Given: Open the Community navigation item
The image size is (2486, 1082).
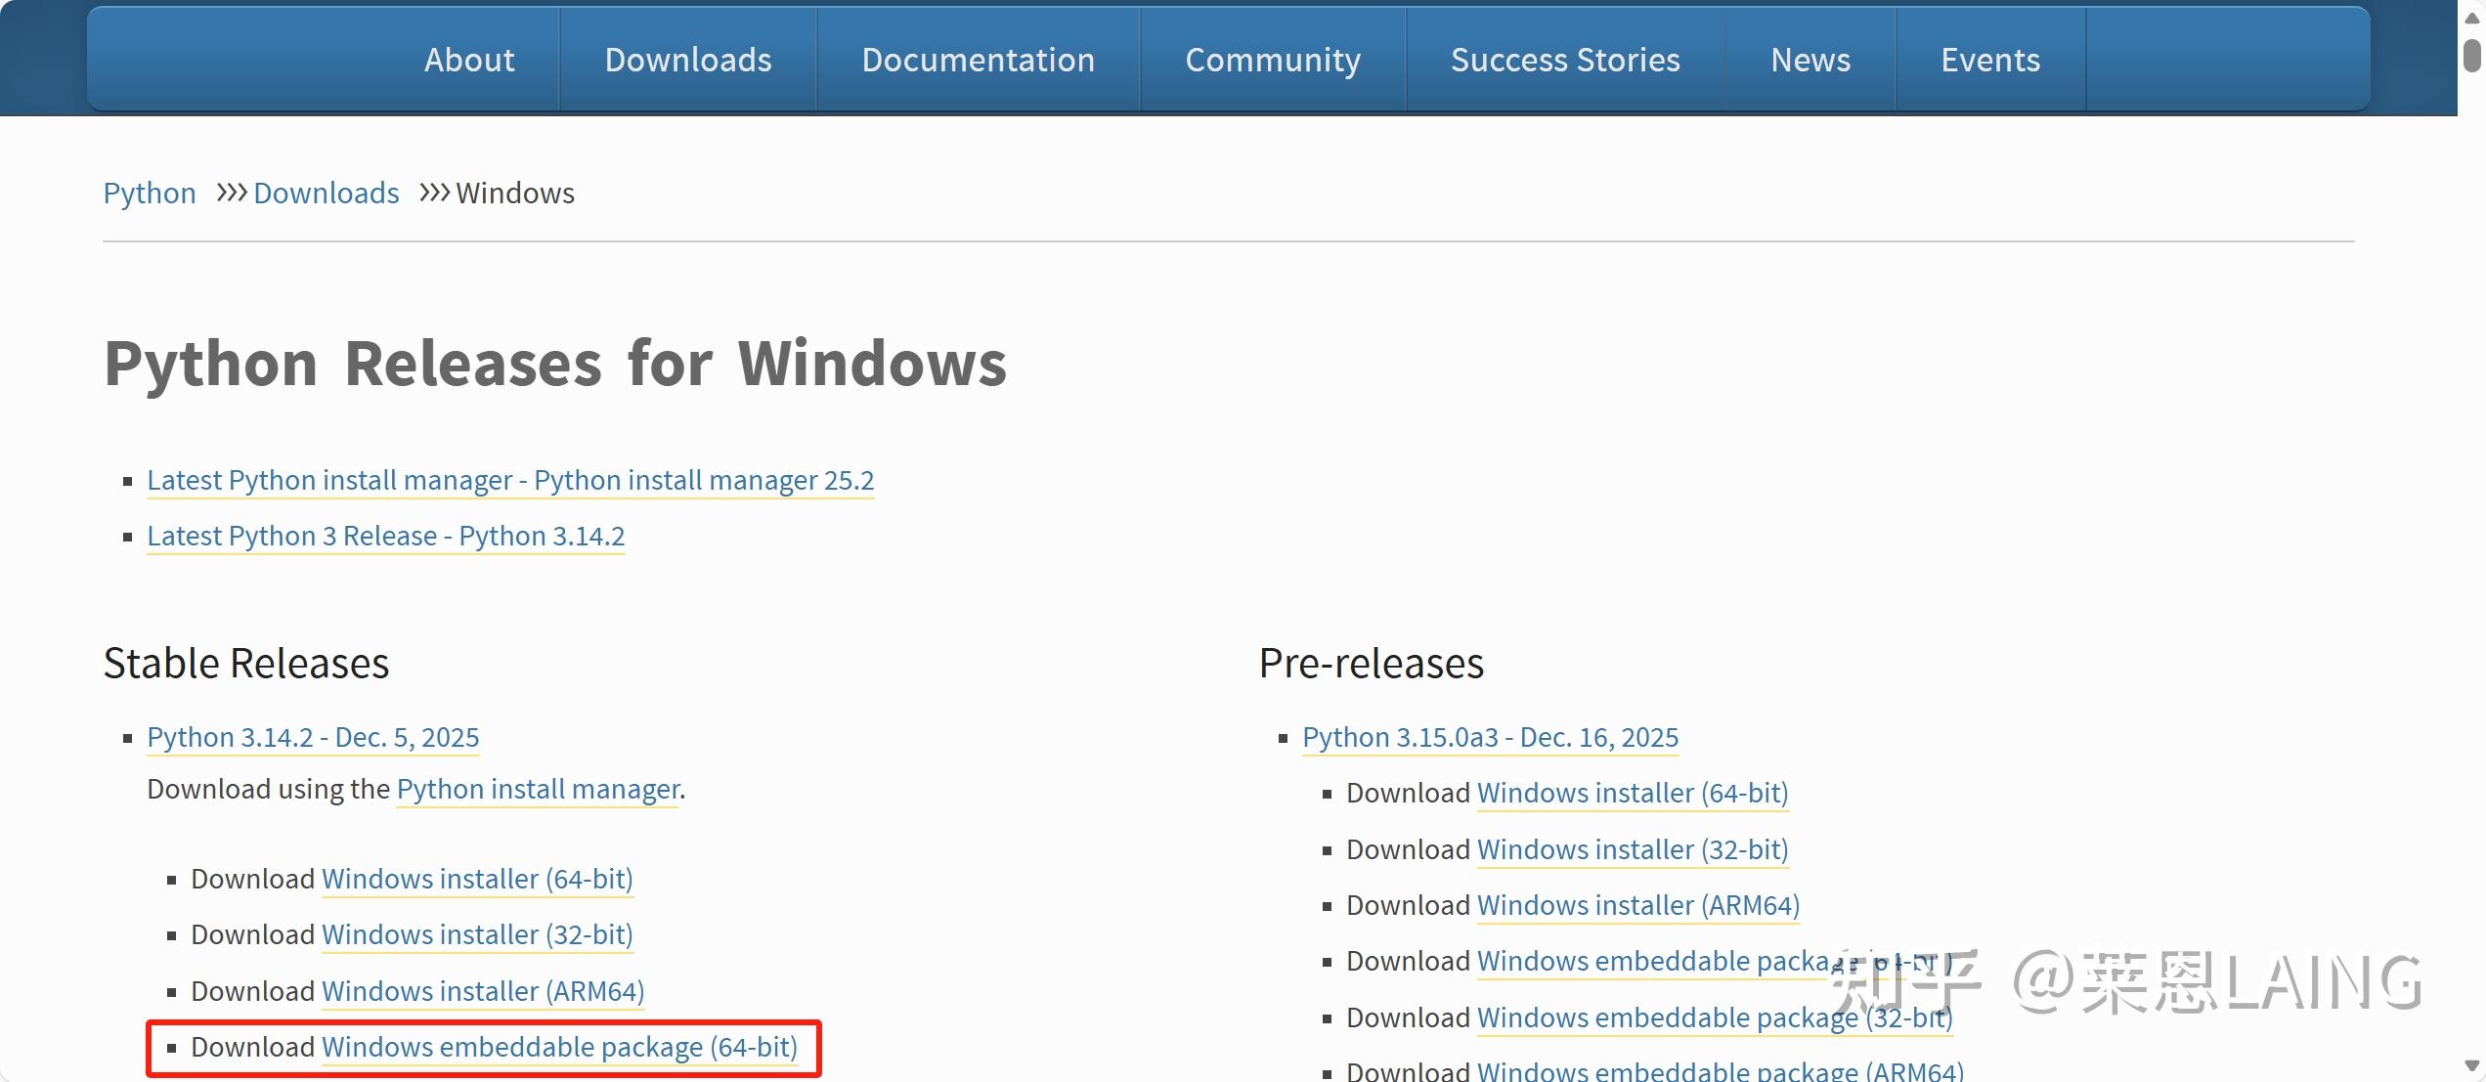Looking at the screenshot, I should click(x=1272, y=61).
